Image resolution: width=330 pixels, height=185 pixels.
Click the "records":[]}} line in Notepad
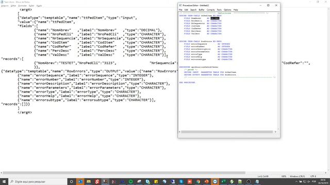click(15, 104)
